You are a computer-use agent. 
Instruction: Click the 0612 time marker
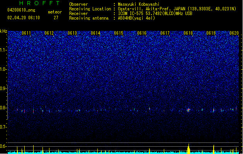(49, 33)
